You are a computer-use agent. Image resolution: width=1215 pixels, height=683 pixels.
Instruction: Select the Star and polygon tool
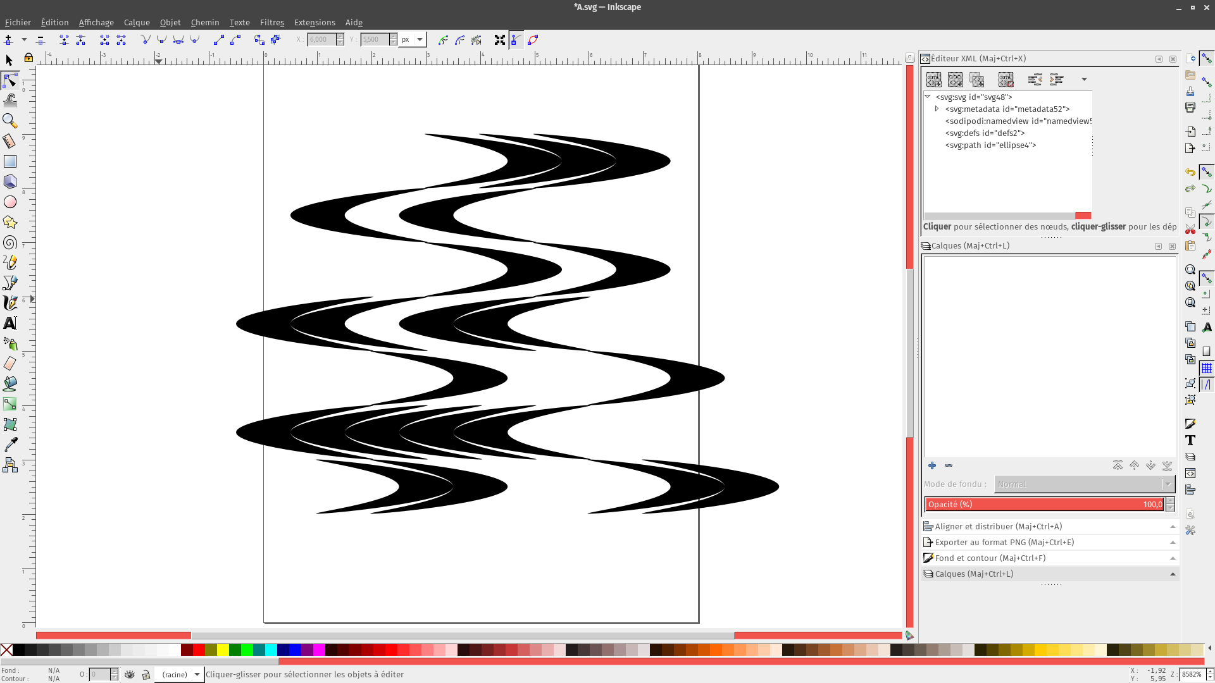(10, 222)
